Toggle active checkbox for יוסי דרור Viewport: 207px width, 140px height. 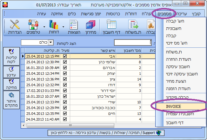65,90
